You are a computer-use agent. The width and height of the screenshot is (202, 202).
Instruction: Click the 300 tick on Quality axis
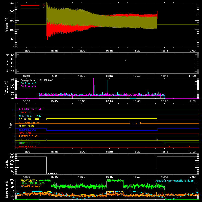12,155
